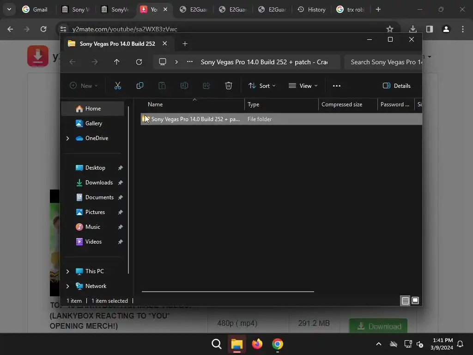Add a new Explorer tab
Viewport: 473px width, 355px height.
click(x=185, y=44)
